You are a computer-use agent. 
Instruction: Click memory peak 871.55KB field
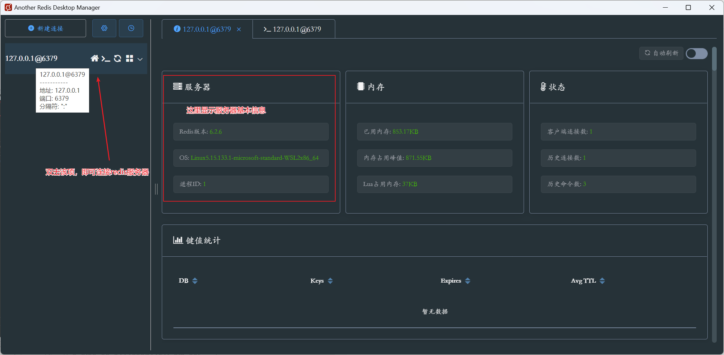click(x=435, y=158)
